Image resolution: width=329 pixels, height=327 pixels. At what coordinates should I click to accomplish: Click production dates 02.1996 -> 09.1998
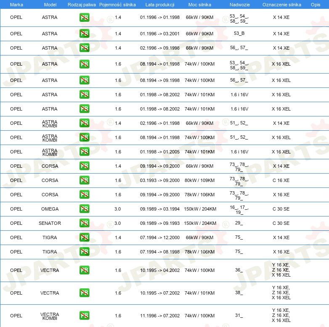(x=160, y=48)
